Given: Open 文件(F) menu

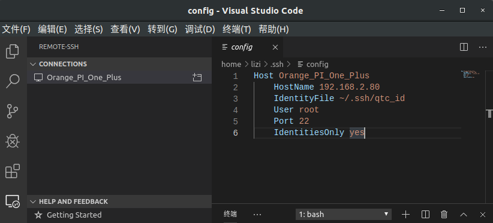Looking at the screenshot, I should click(16, 29).
